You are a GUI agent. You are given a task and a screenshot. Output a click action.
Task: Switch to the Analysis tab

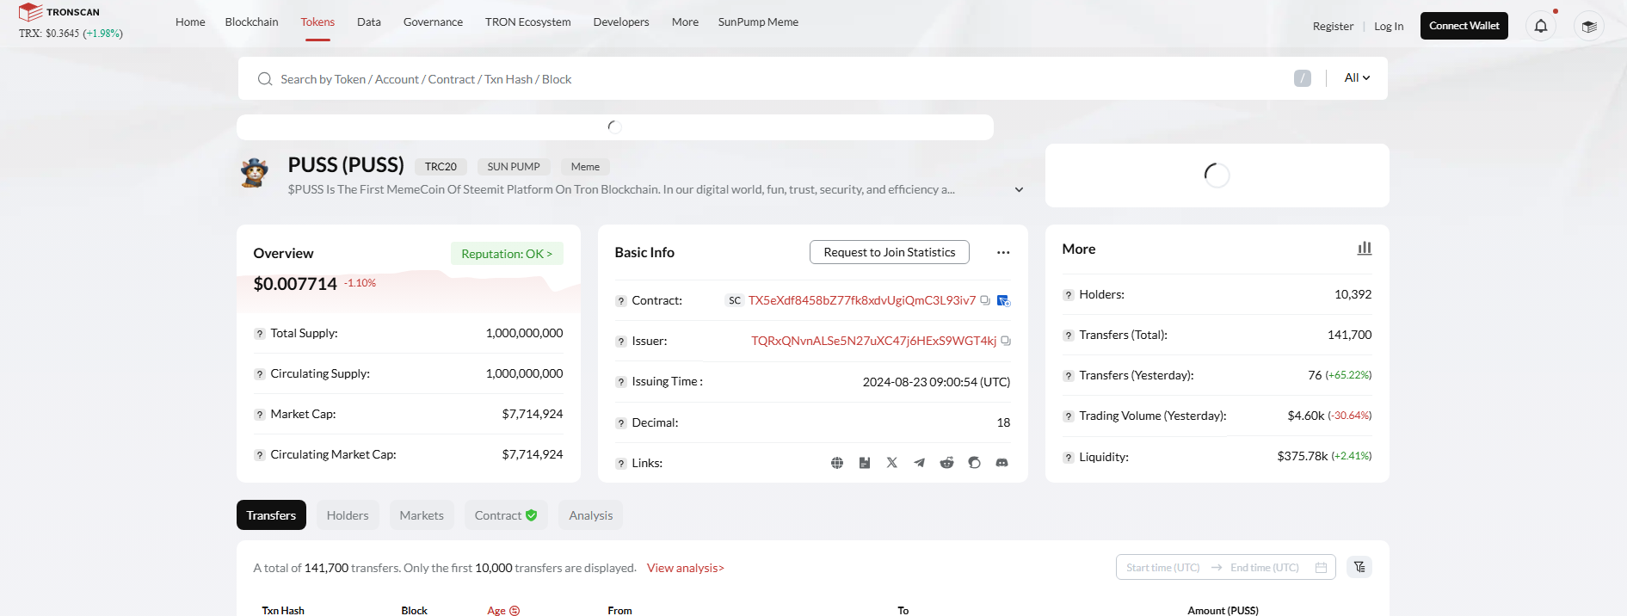point(591,515)
